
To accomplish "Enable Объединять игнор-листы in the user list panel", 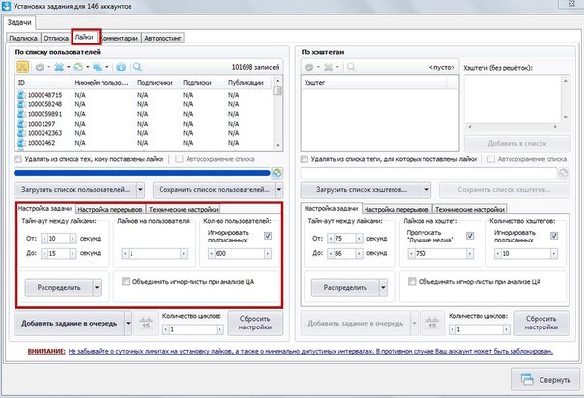I will tap(126, 281).
